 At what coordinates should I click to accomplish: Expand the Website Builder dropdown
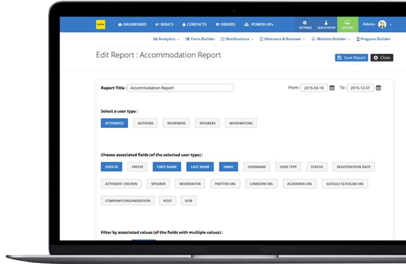331,39
